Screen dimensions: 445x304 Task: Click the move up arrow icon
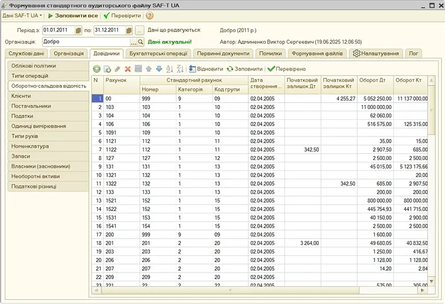pyautogui.click(x=149, y=69)
